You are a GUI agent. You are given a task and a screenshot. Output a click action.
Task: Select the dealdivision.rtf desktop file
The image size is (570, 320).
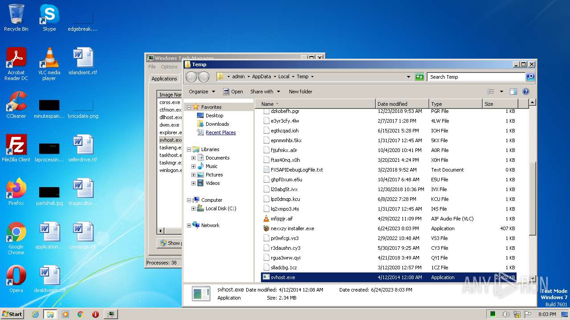pyautogui.click(x=49, y=279)
